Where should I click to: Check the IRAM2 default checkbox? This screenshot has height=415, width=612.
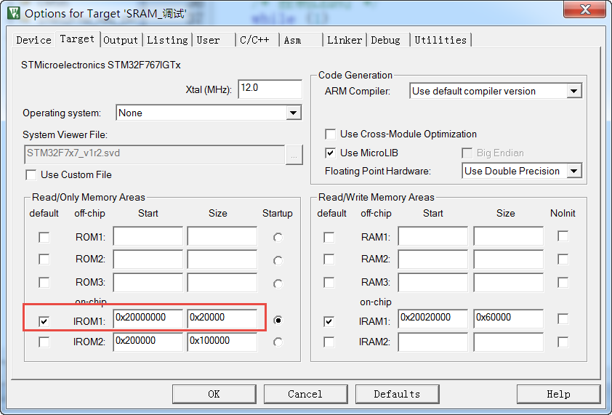point(329,342)
